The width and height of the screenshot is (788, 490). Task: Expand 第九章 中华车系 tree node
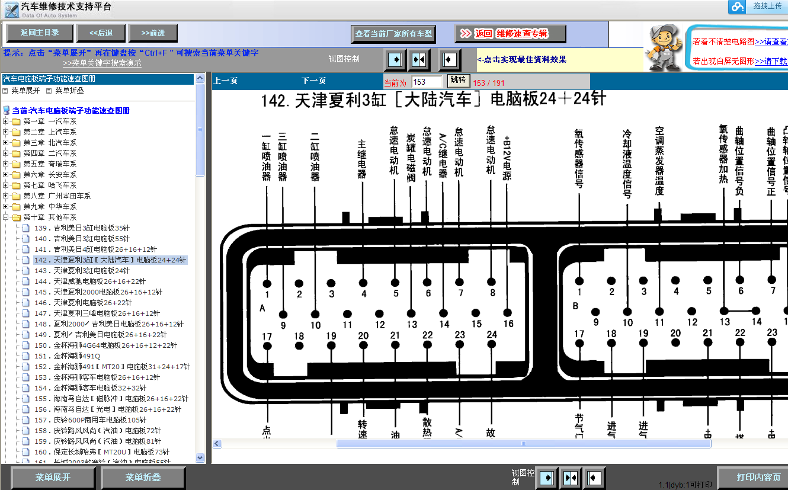coord(6,207)
